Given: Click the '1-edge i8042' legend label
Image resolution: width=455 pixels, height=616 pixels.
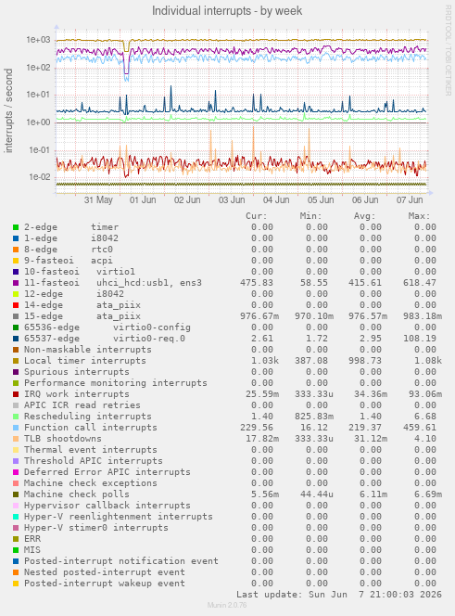Looking at the screenshot, I should tap(71, 238).
